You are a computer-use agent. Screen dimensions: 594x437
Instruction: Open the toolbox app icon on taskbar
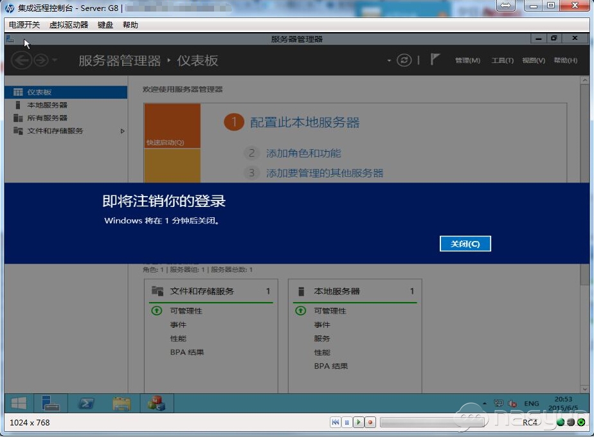pos(157,404)
